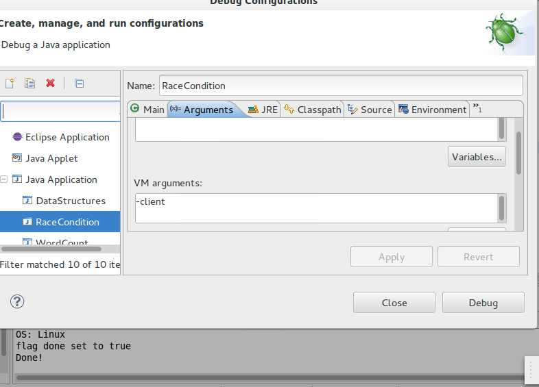The width and height of the screenshot is (539, 387).
Task: Click the 'Filter matched 10 of 10' status text
Action: click(60, 264)
